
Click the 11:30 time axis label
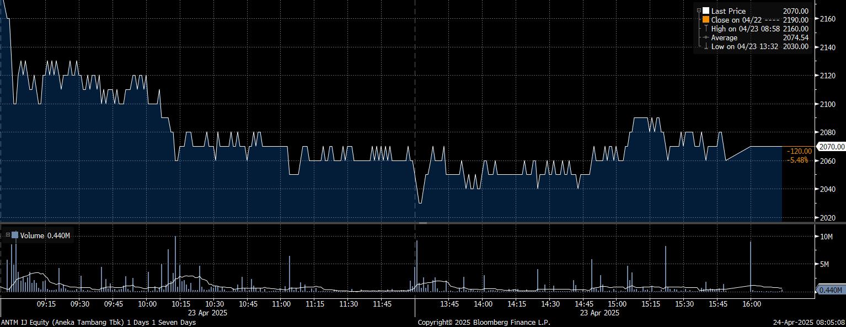click(349, 304)
